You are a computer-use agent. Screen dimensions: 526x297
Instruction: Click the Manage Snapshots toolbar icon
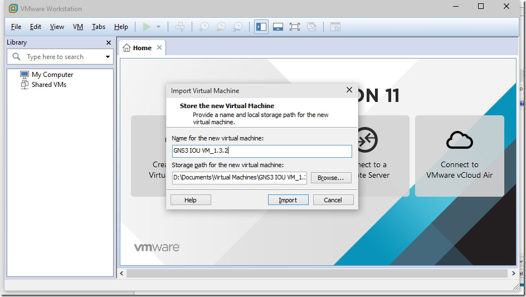(x=237, y=27)
